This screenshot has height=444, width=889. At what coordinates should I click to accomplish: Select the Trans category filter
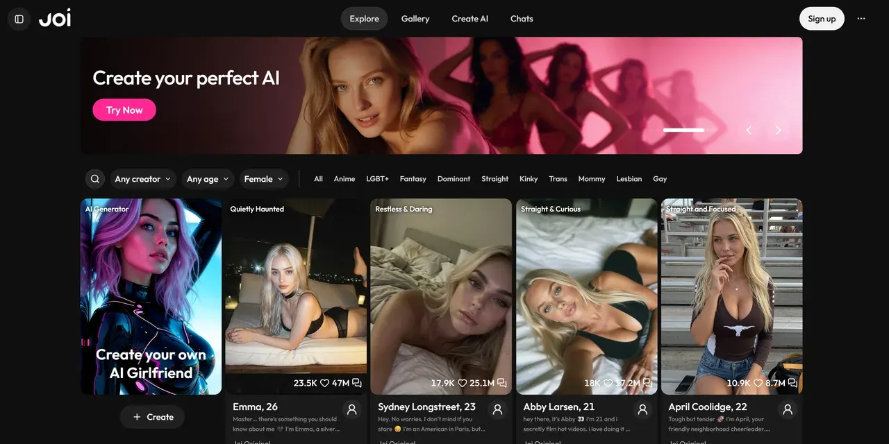558,179
